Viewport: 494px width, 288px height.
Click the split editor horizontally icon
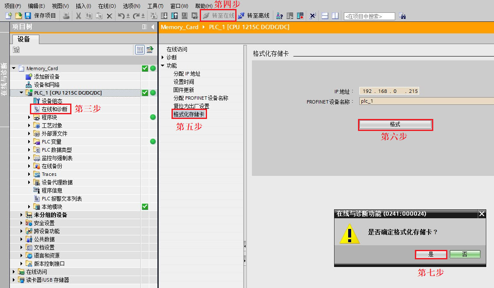pyautogui.click(x=325, y=16)
